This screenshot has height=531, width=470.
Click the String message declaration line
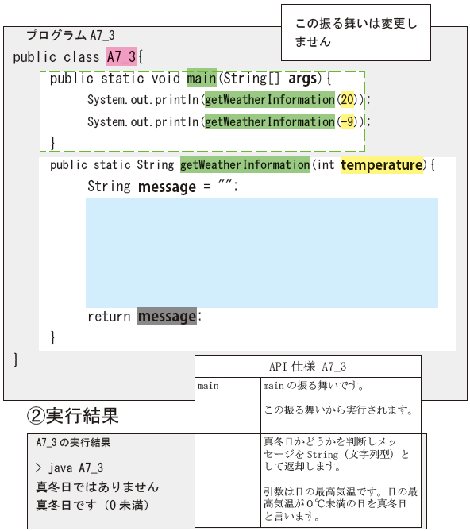click(163, 187)
